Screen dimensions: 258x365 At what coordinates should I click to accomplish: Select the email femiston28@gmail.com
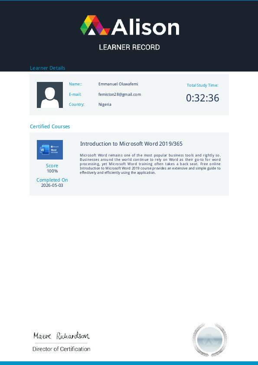[120, 94]
